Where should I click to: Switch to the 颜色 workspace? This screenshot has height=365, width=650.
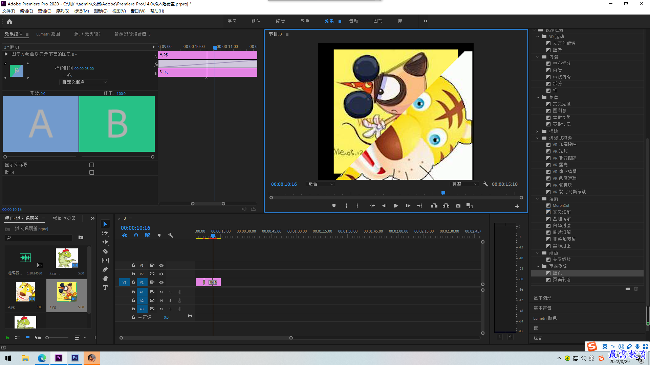click(305, 21)
